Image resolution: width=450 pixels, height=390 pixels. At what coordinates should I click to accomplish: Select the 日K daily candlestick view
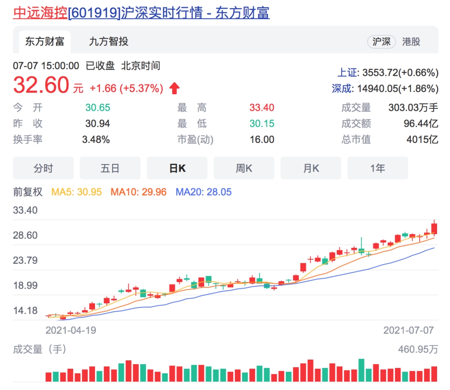(x=177, y=168)
